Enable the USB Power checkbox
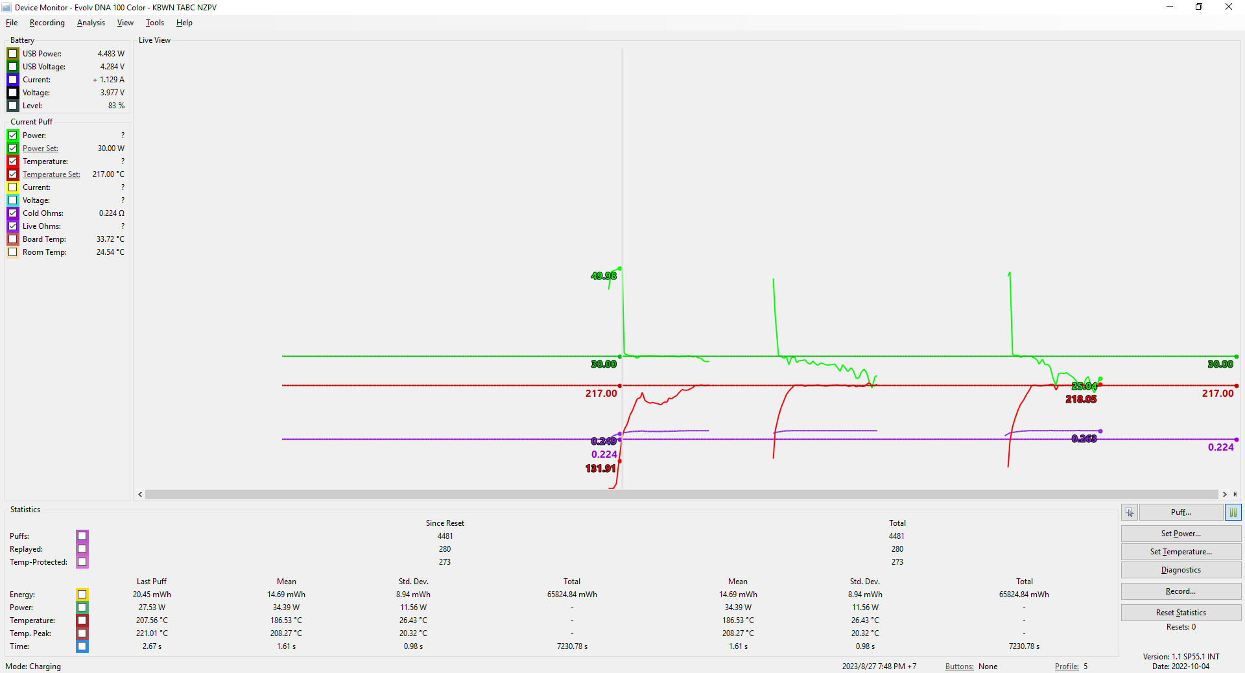 click(x=13, y=54)
